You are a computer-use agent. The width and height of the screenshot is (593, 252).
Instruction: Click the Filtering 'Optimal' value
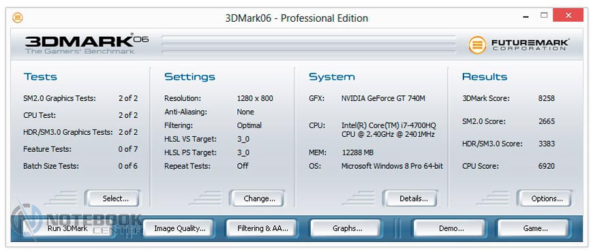coord(249,125)
